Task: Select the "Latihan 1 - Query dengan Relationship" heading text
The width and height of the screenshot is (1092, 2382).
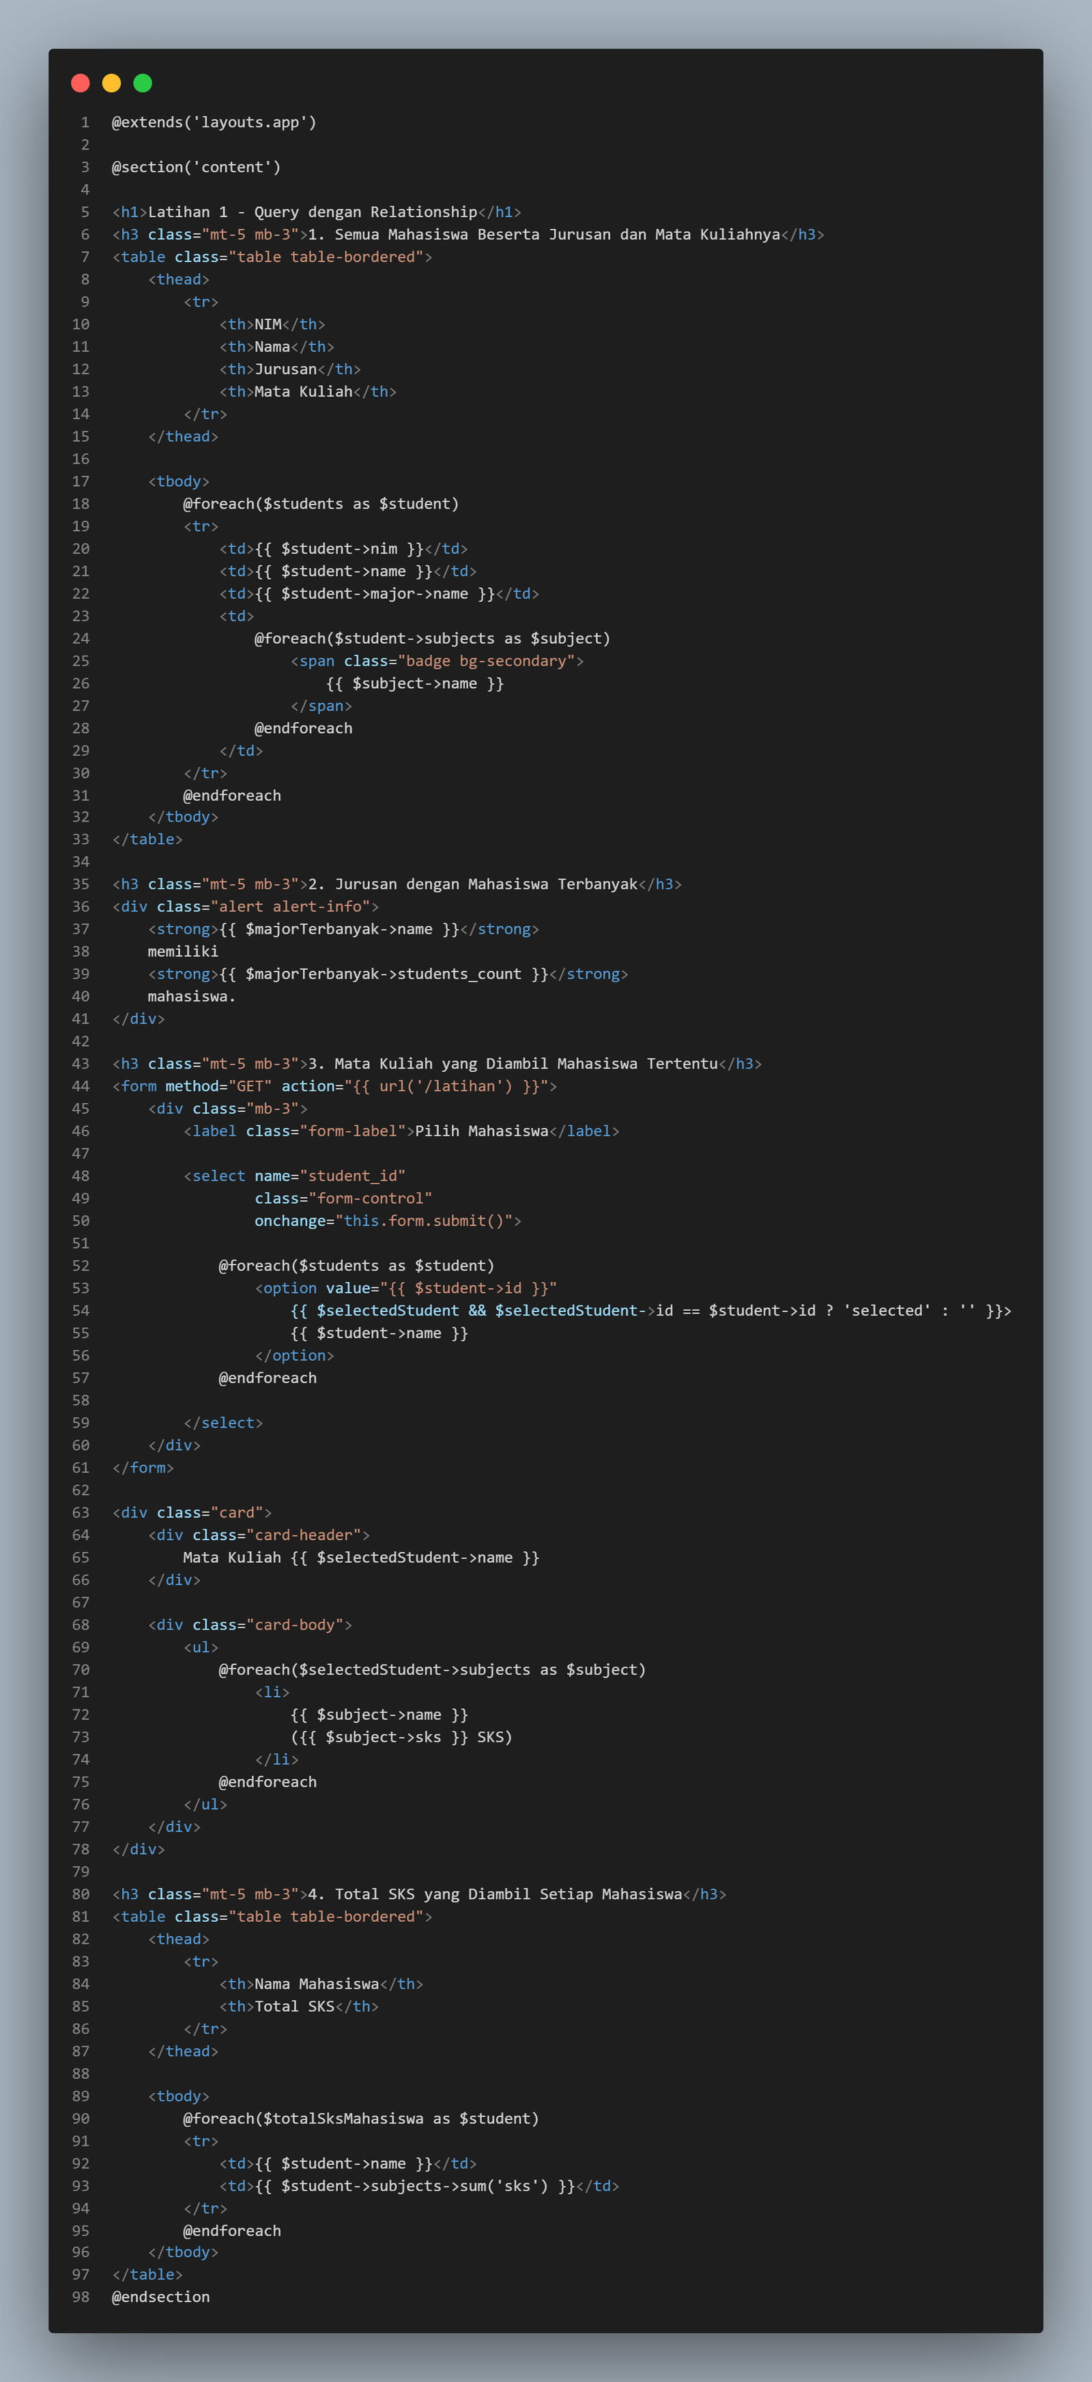Action: 313,212
